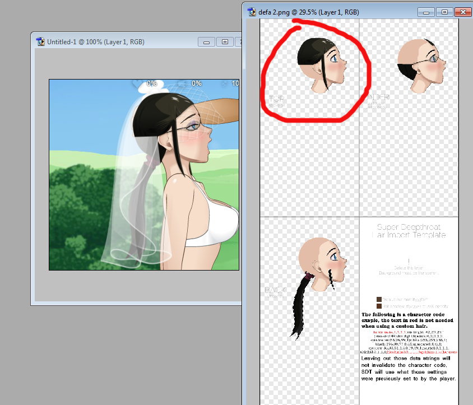Click the bold character code explanation text
The image size is (473, 405).
click(409, 320)
